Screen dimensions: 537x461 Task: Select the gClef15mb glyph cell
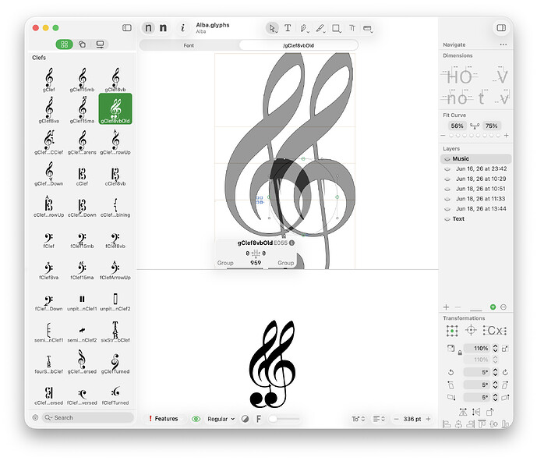coord(82,80)
